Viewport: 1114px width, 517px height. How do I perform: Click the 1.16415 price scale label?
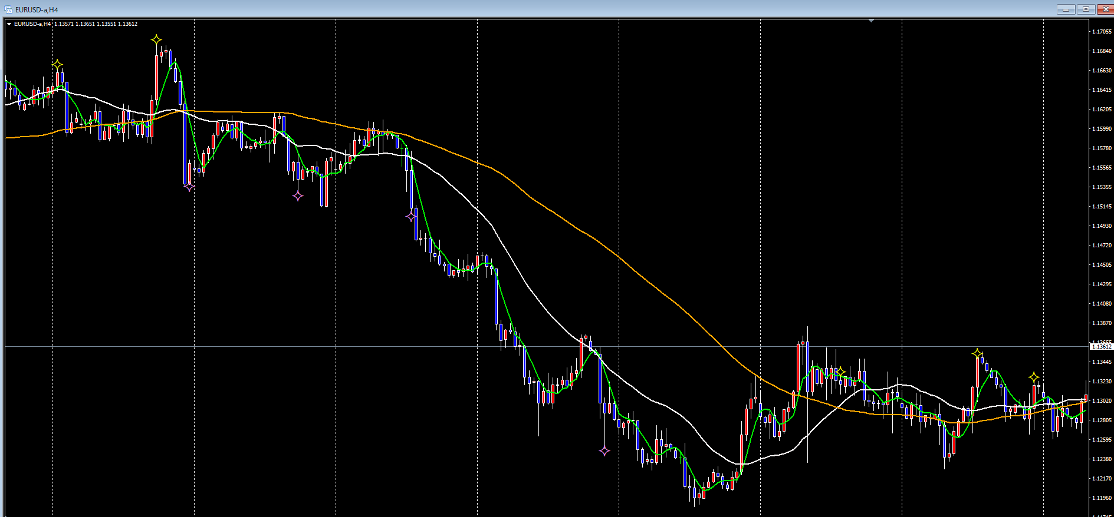click(x=1102, y=90)
